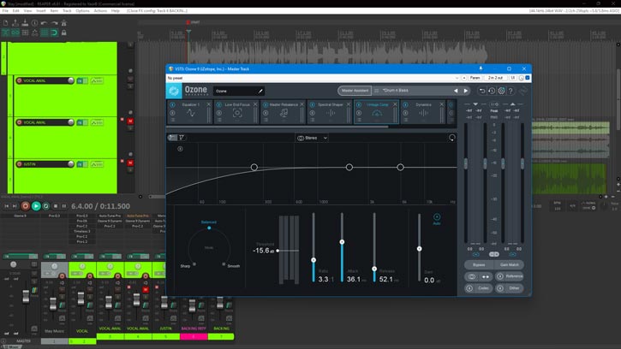Open the Options menu in REAPER
Viewport: 621px width, 349px height.
pos(82,10)
